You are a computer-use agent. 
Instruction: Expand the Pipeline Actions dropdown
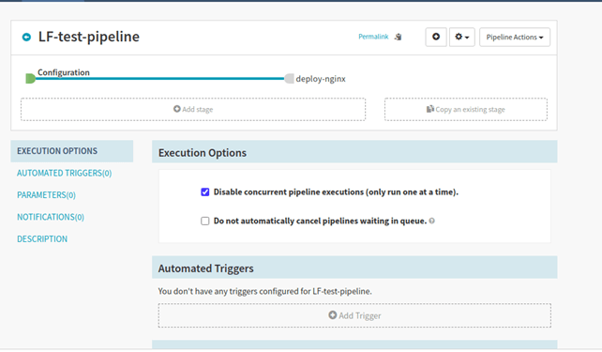point(515,38)
